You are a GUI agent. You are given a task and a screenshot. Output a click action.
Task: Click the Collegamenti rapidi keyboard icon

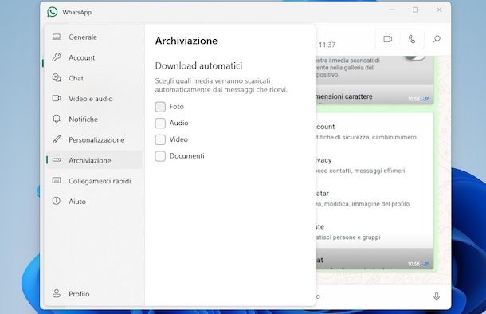coord(57,180)
